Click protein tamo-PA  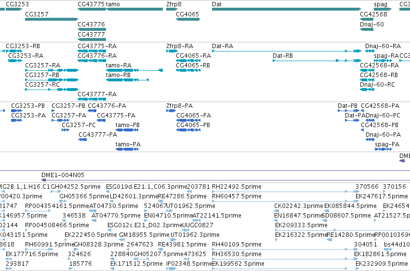[x=128, y=144]
